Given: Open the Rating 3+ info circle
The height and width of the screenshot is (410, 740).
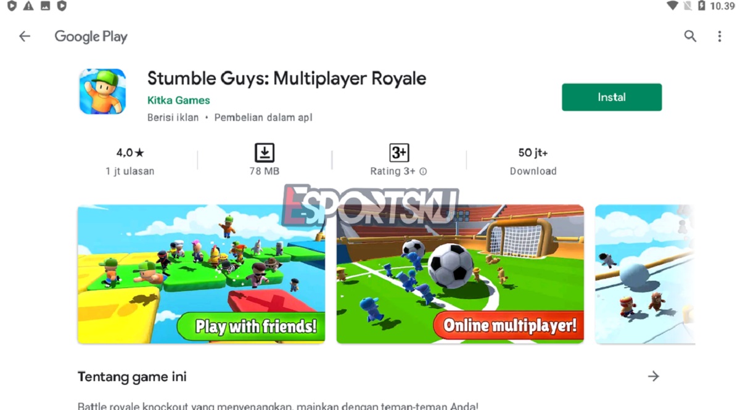Looking at the screenshot, I should click(x=423, y=172).
